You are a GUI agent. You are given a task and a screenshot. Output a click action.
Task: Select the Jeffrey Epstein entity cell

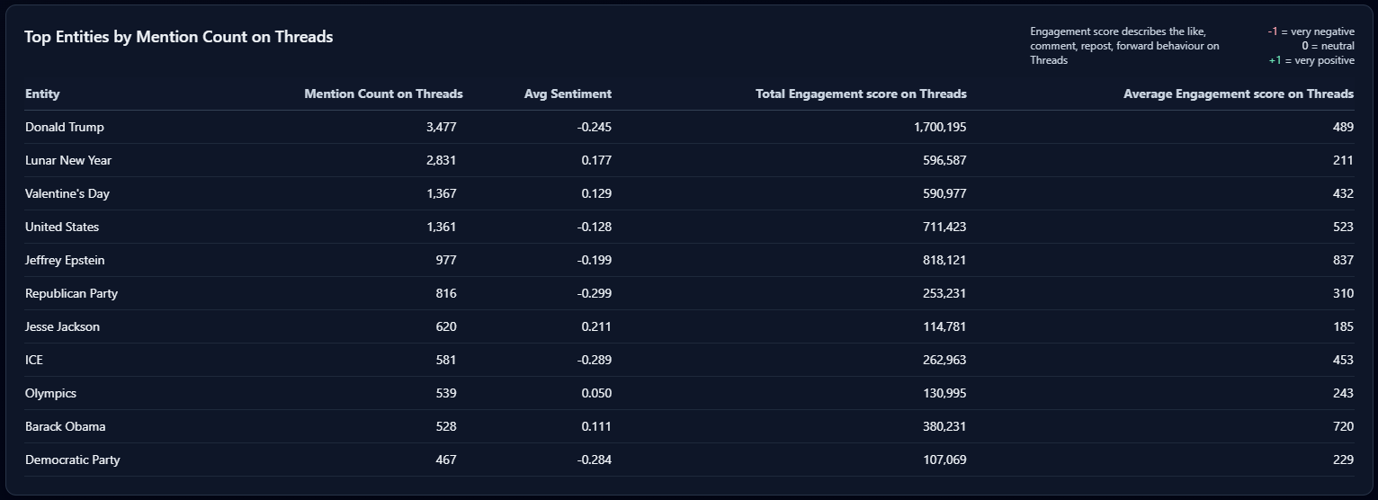[x=65, y=260]
